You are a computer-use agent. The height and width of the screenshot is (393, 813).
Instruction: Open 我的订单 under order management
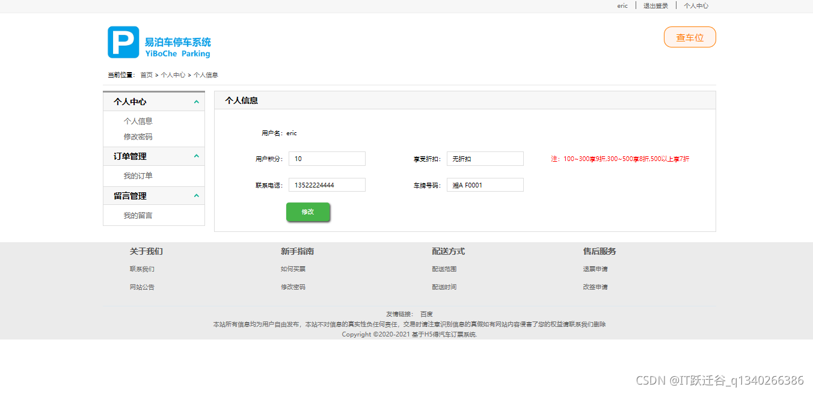[x=138, y=175]
